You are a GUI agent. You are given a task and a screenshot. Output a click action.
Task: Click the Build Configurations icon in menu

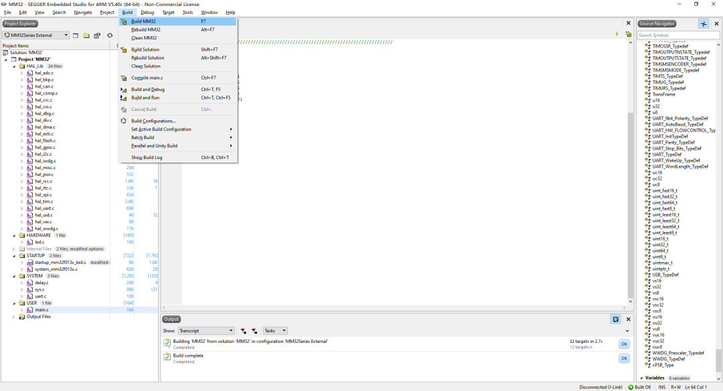click(124, 121)
